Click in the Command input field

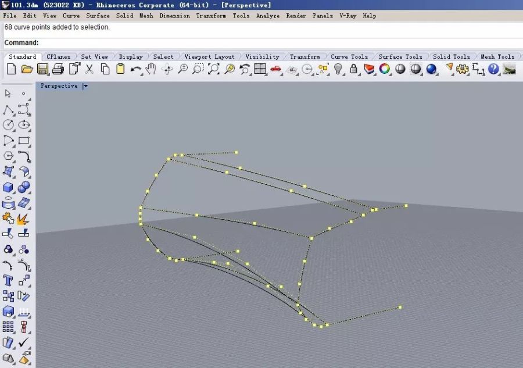[x=279, y=42]
